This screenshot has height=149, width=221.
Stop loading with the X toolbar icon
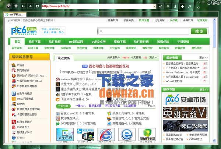(168, 6)
